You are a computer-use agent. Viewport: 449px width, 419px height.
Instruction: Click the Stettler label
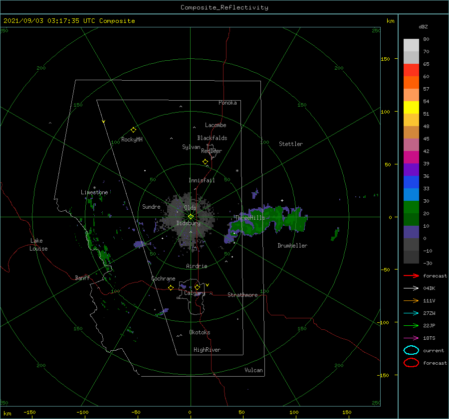click(x=291, y=144)
